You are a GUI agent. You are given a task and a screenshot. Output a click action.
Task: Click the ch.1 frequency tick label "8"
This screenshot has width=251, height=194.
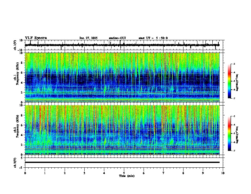[x=22, y=63]
